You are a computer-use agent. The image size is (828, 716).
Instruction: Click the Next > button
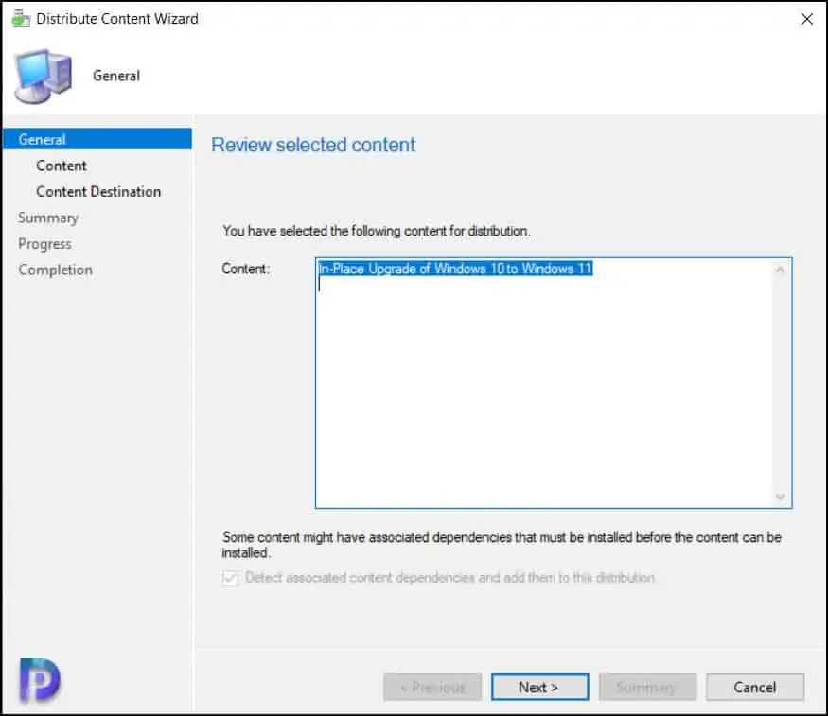point(539,687)
